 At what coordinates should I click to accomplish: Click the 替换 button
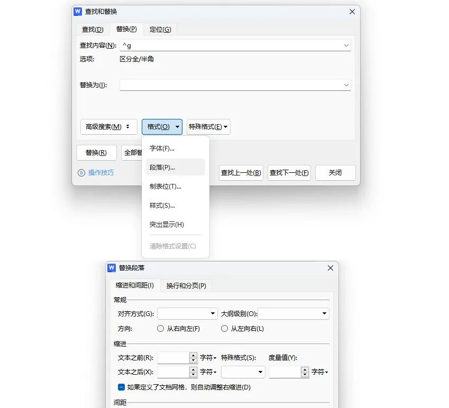point(96,152)
